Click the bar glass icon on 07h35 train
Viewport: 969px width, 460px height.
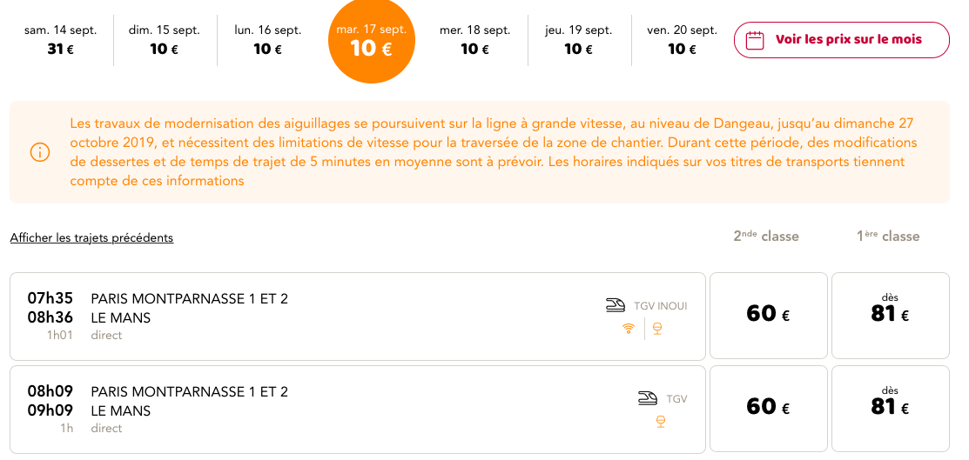(657, 329)
